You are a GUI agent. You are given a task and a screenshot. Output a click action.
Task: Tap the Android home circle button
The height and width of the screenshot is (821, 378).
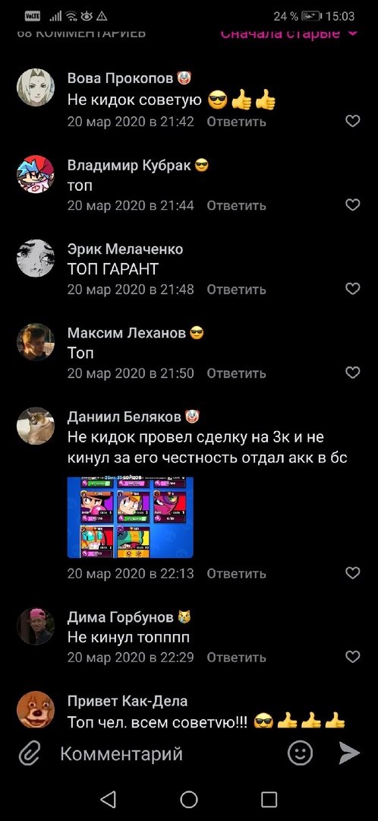[189, 799]
